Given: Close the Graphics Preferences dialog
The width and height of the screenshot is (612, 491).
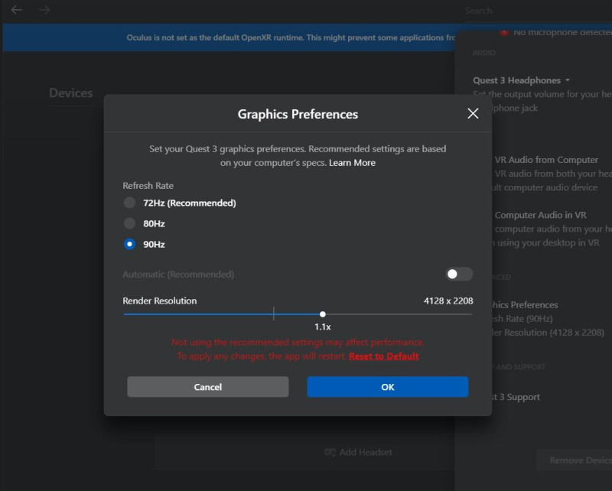Looking at the screenshot, I should [473, 114].
